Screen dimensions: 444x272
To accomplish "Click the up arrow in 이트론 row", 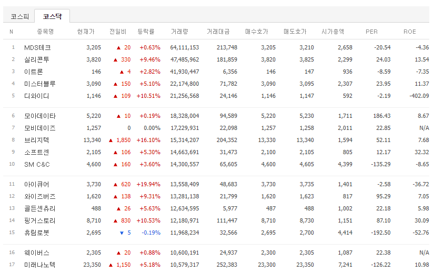I will pos(122,72).
